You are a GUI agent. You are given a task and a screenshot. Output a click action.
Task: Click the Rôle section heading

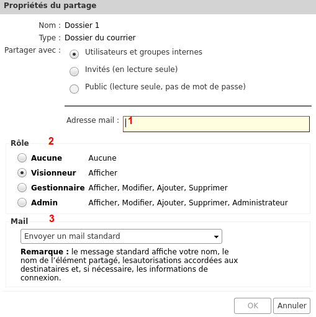pos(20,143)
